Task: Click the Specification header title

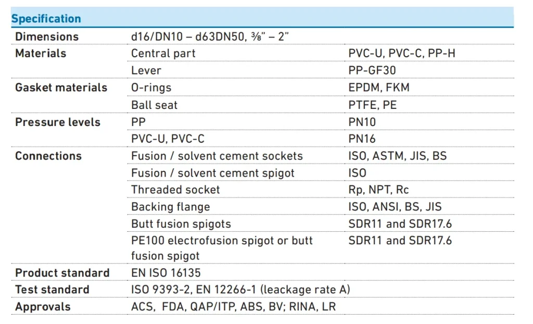Action: coord(46,19)
